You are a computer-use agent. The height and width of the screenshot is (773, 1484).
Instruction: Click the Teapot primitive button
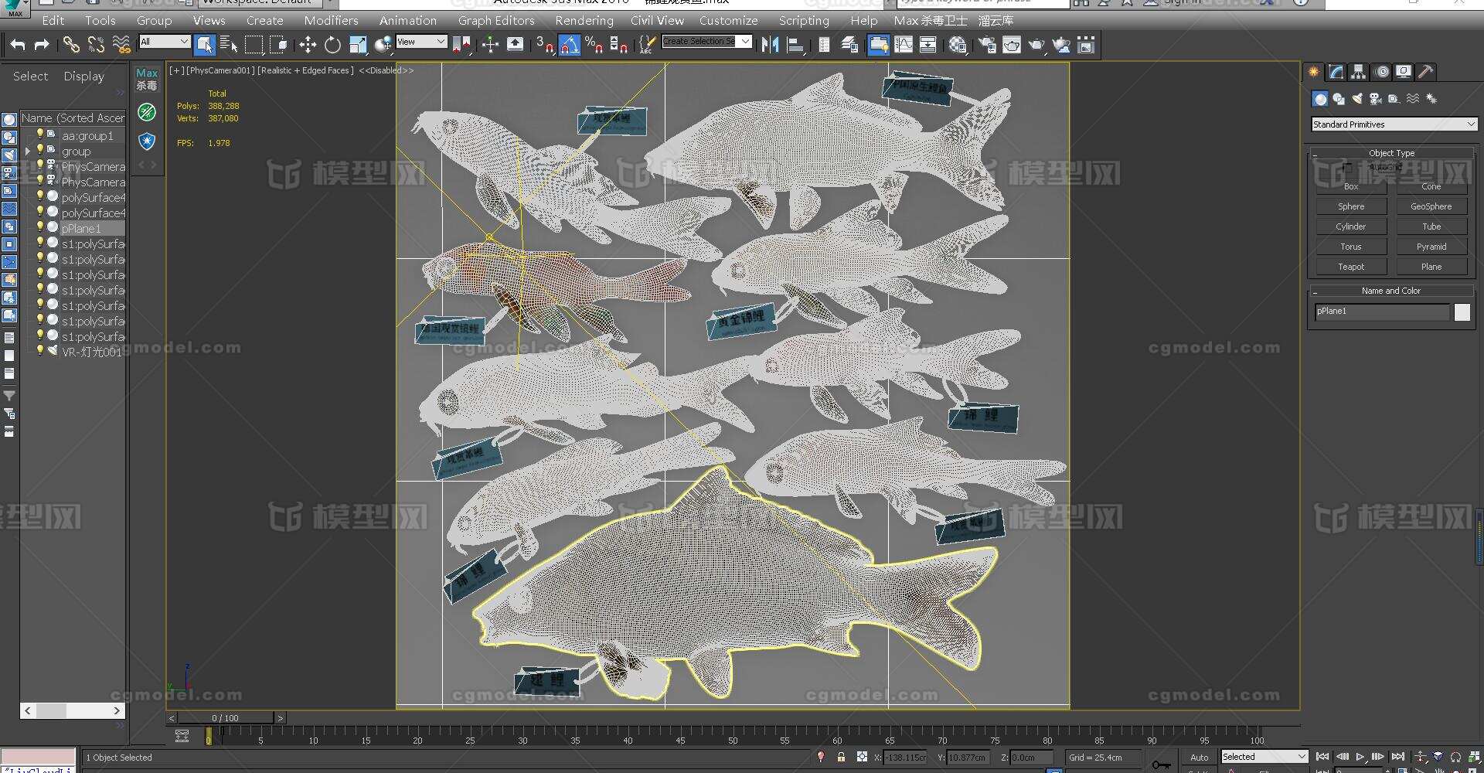1350,267
